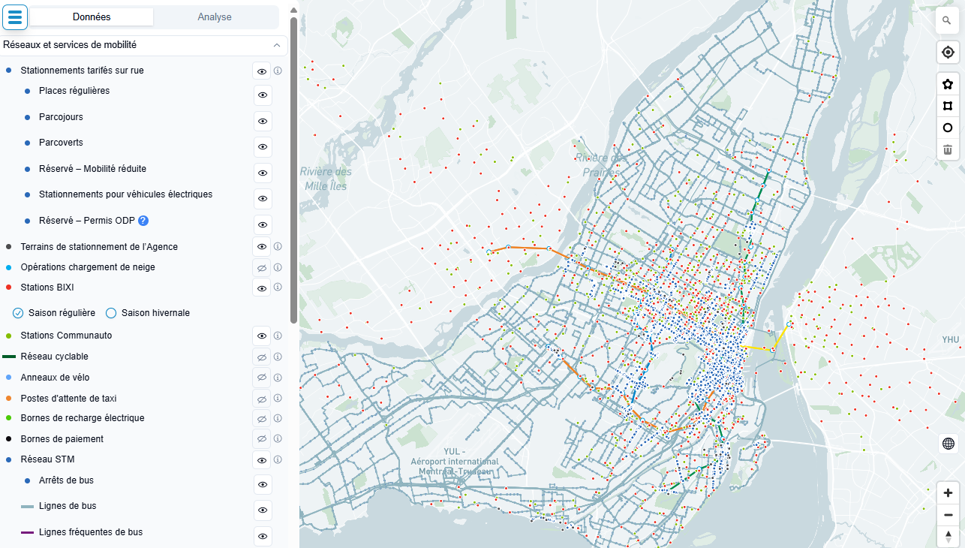Click the Parcoverts layer label
The height and width of the screenshot is (548, 965).
pos(61,143)
